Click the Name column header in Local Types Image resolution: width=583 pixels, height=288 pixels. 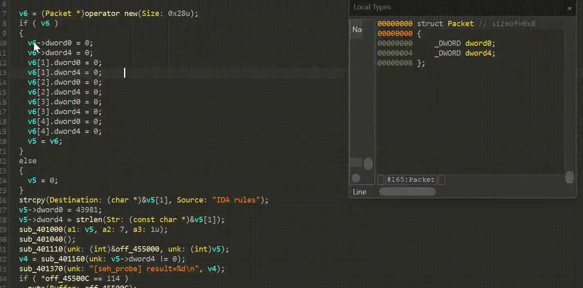pyautogui.click(x=357, y=29)
